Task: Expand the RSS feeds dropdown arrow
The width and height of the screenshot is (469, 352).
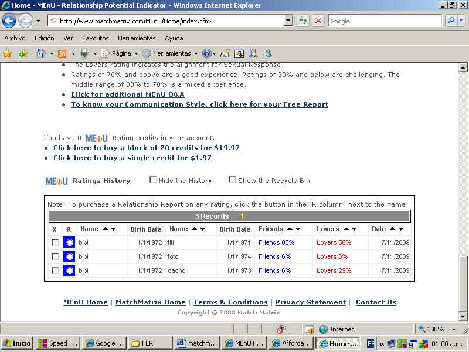Action: click(x=73, y=54)
